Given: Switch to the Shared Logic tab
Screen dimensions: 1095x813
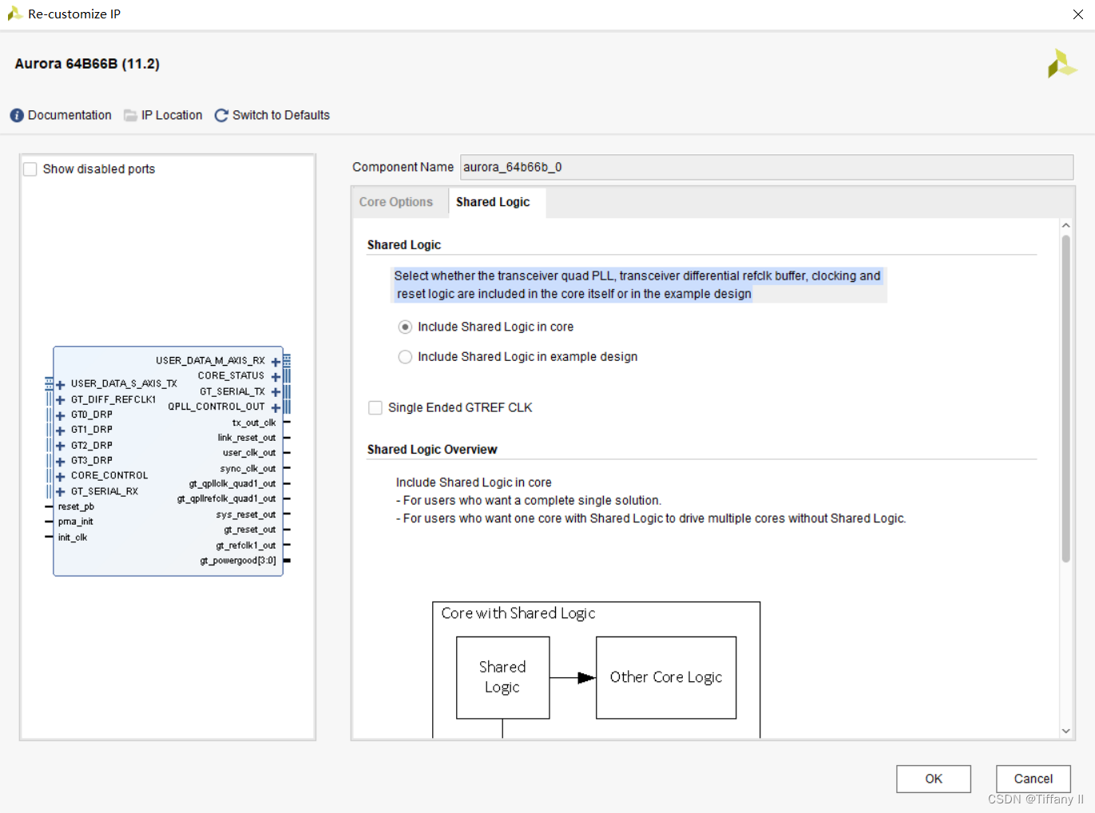Looking at the screenshot, I should tap(493, 202).
